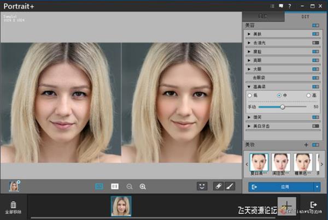Select the third makeup preset thumbnail

[x=303, y=162]
